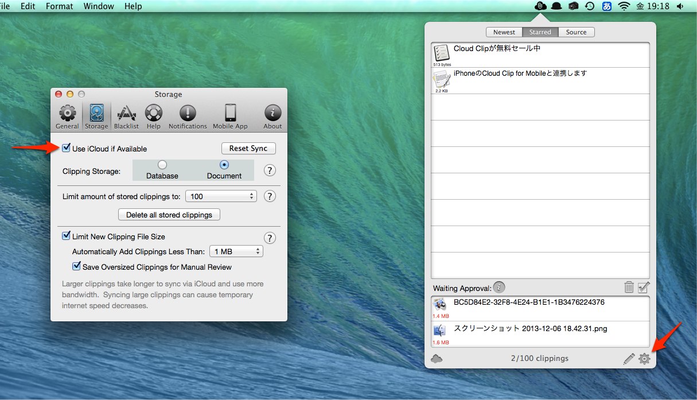697x400 pixels.
Task: Click the Finder icon of the screenshot clipping
Action: click(440, 331)
